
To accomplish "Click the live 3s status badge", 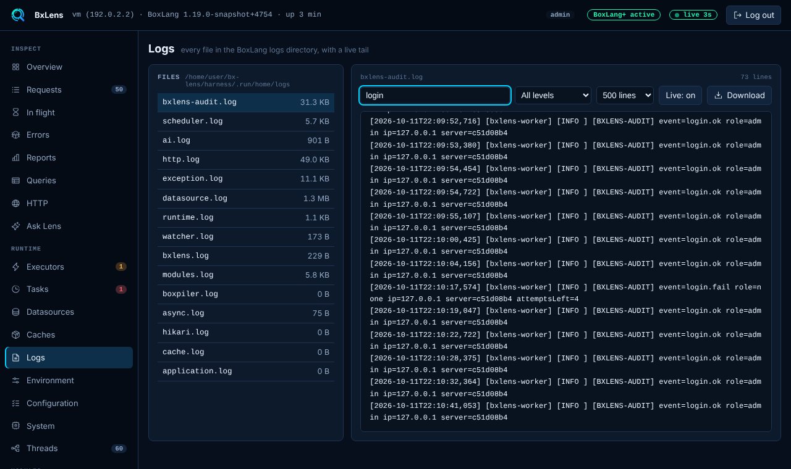I will pos(693,15).
